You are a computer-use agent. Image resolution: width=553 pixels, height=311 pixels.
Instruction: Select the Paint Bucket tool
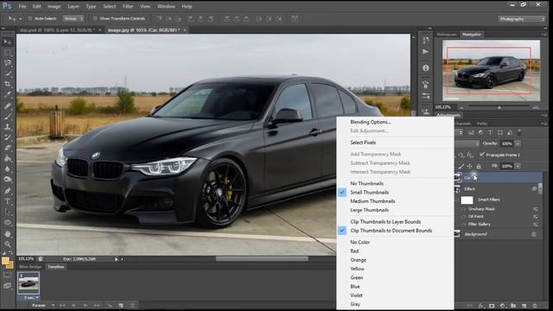click(8, 159)
